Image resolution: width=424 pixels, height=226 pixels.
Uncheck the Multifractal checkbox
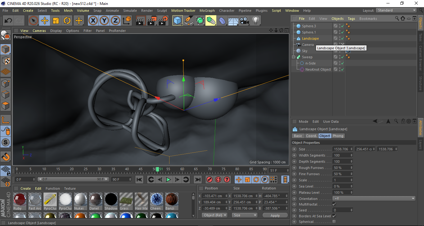coord(334,204)
